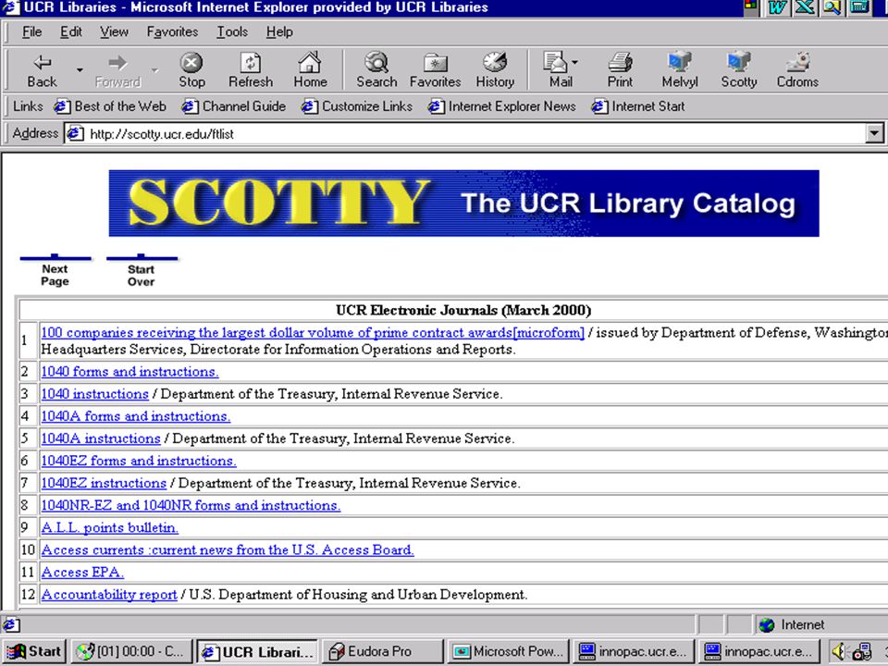Viewport: 888px width, 666px height.
Task: Show browsing History from the toolbar
Action: click(495, 70)
